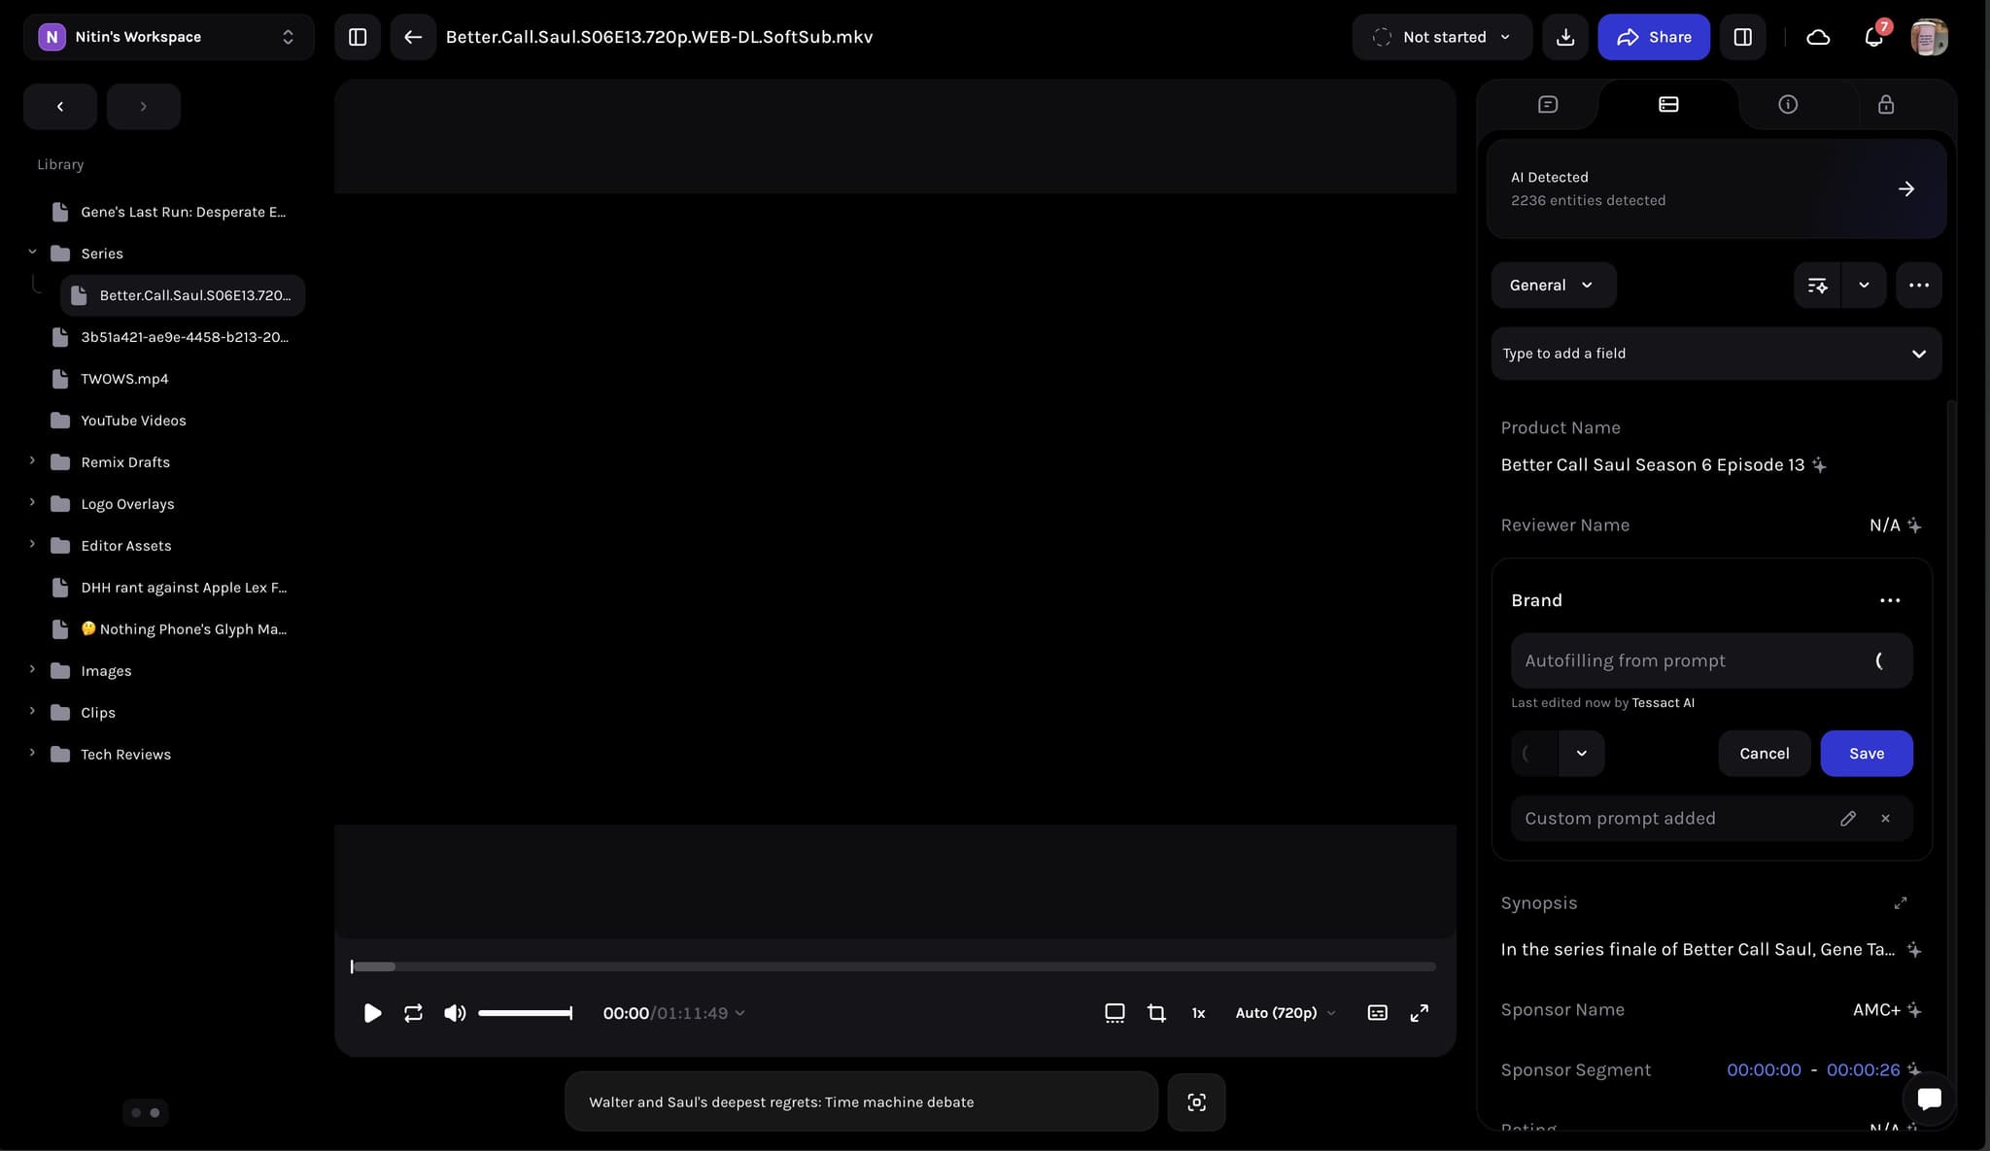Toggle the loop playback control
This screenshot has width=1990, height=1151.
pyautogui.click(x=413, y=1012)
